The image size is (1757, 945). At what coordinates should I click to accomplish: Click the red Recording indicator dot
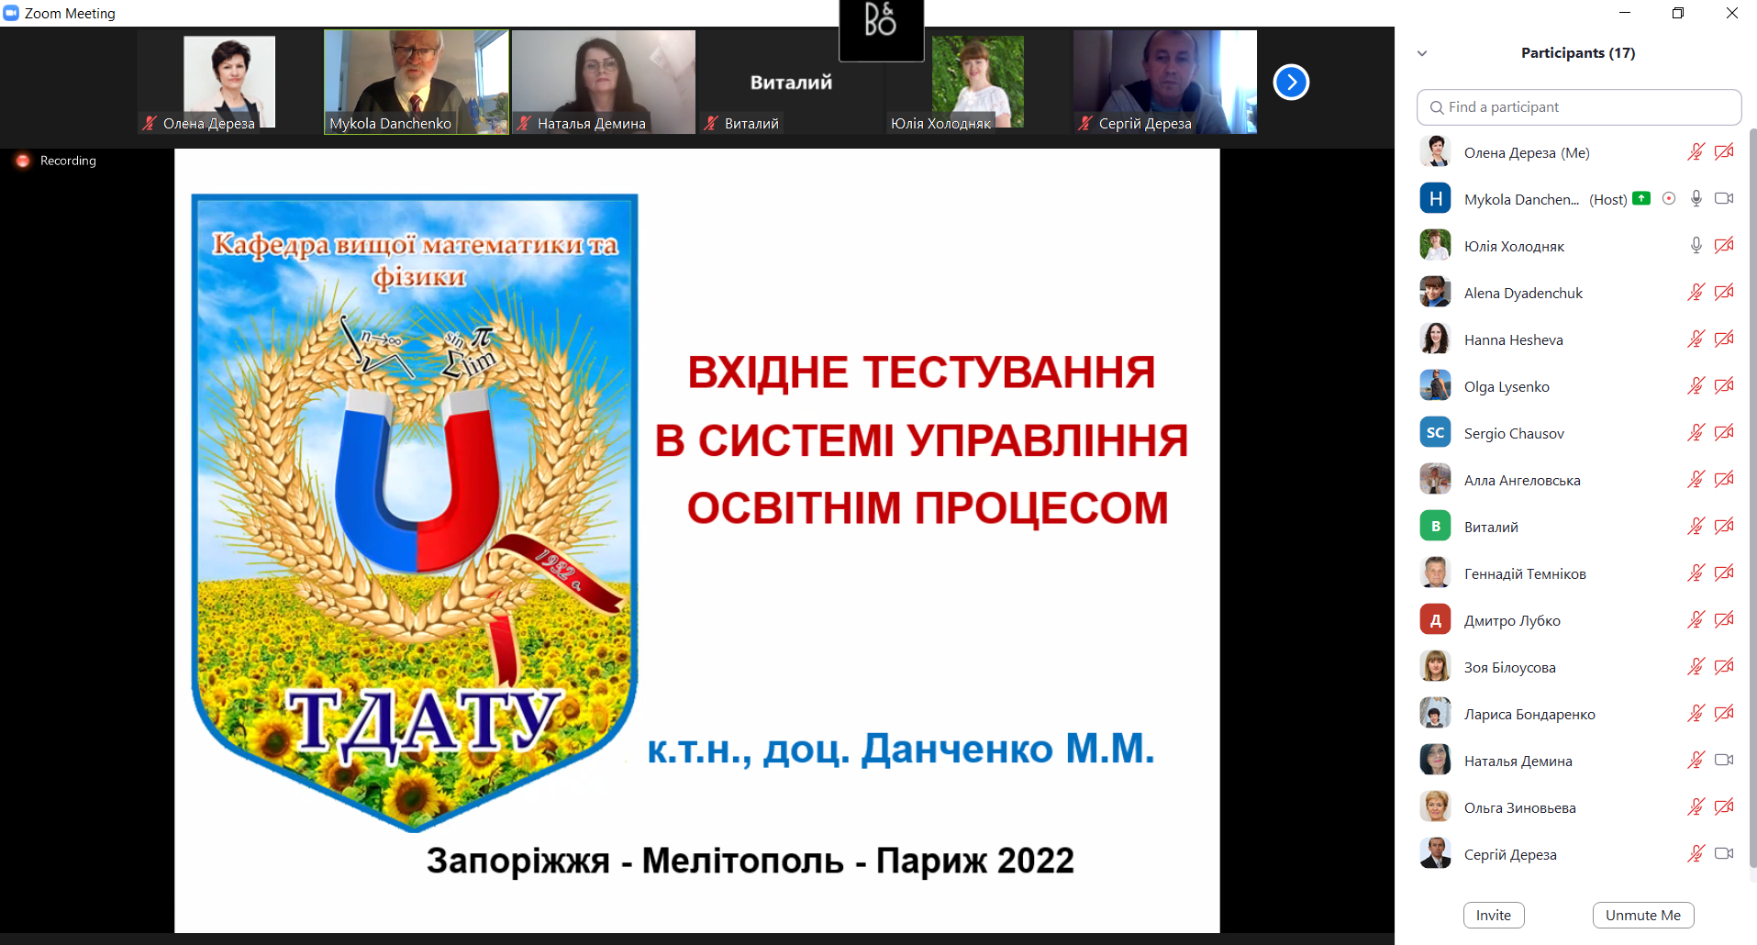pyautogui.click(x=23, y=161)
